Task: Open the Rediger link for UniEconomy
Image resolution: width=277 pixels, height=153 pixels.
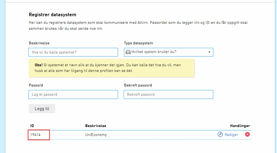Action: pos(231,135)
